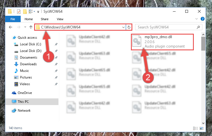Unpin Downloads from Quick access
The image size is (212, 136).
(x=56, y=64)
